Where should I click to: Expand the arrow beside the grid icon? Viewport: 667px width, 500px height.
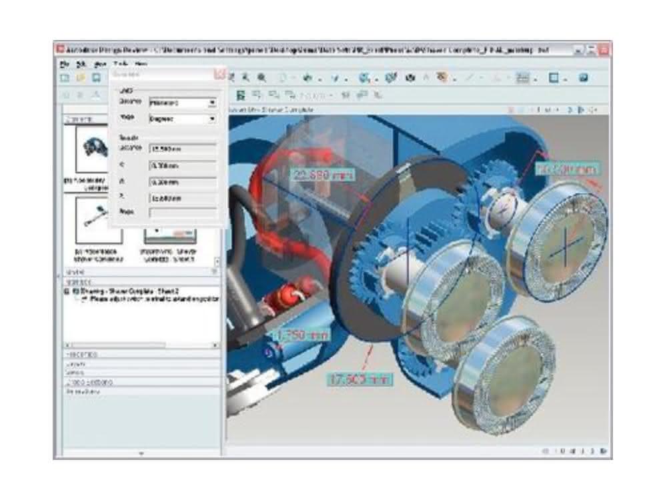coord(535,79)
